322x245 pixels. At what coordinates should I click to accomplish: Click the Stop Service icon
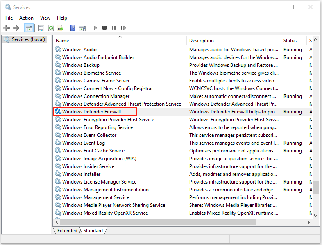tap(104, 28)
